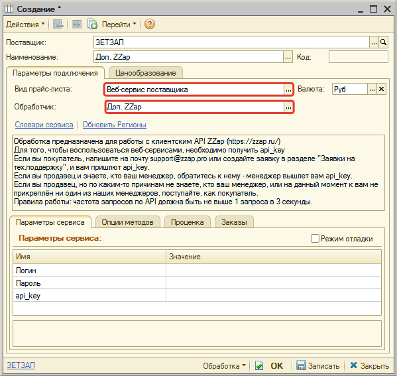Click the help question mark icon
Image resolution: width=397 pixels, height=376 pixels.
(150, 25)
